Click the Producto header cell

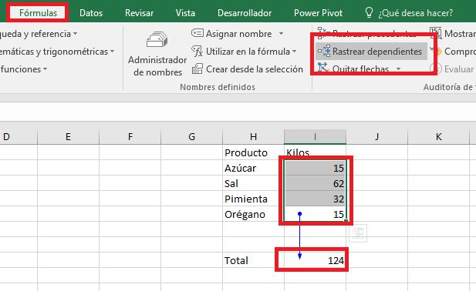pos(254,152)
